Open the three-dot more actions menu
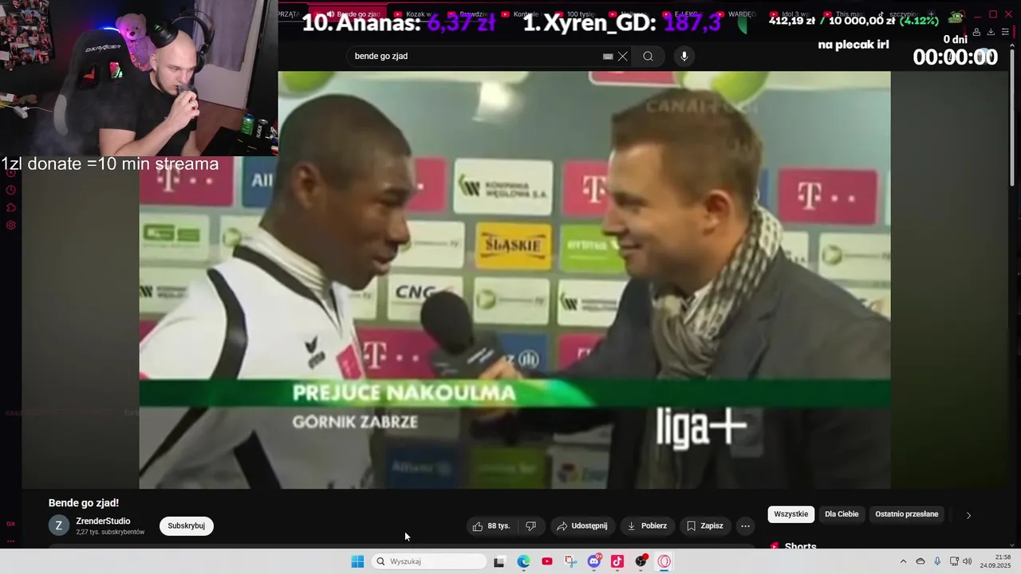This screenshot has height=574, width=1021. coord(745,526)
